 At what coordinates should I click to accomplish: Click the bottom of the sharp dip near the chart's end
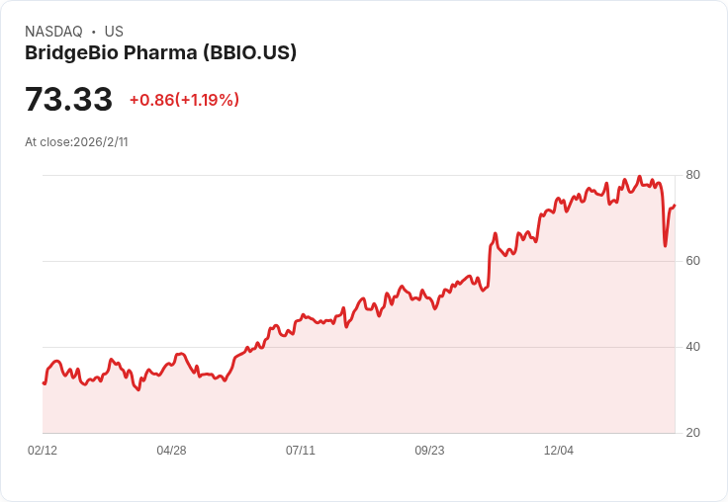[x=666, y=245]
